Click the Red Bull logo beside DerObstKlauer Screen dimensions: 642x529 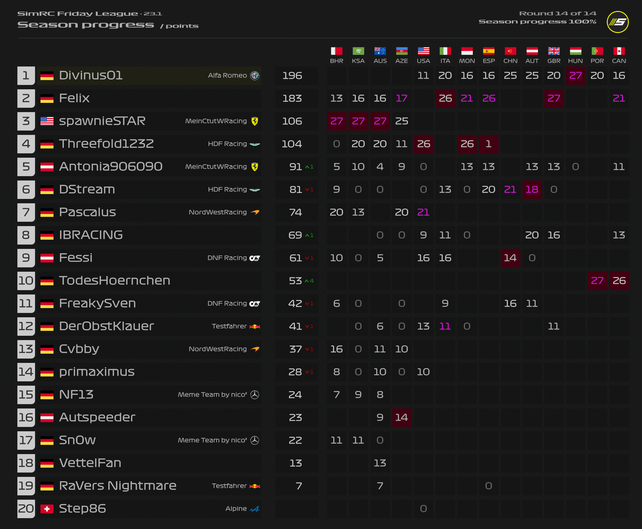point(255,326)
